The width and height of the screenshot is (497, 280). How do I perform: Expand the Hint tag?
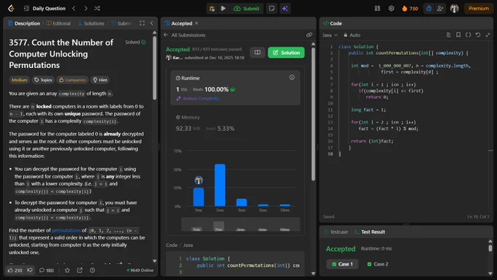coord(100,80)
